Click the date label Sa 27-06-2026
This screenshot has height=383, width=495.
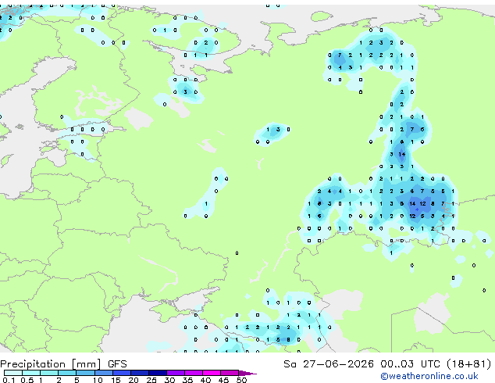click(x=329, y=364)
